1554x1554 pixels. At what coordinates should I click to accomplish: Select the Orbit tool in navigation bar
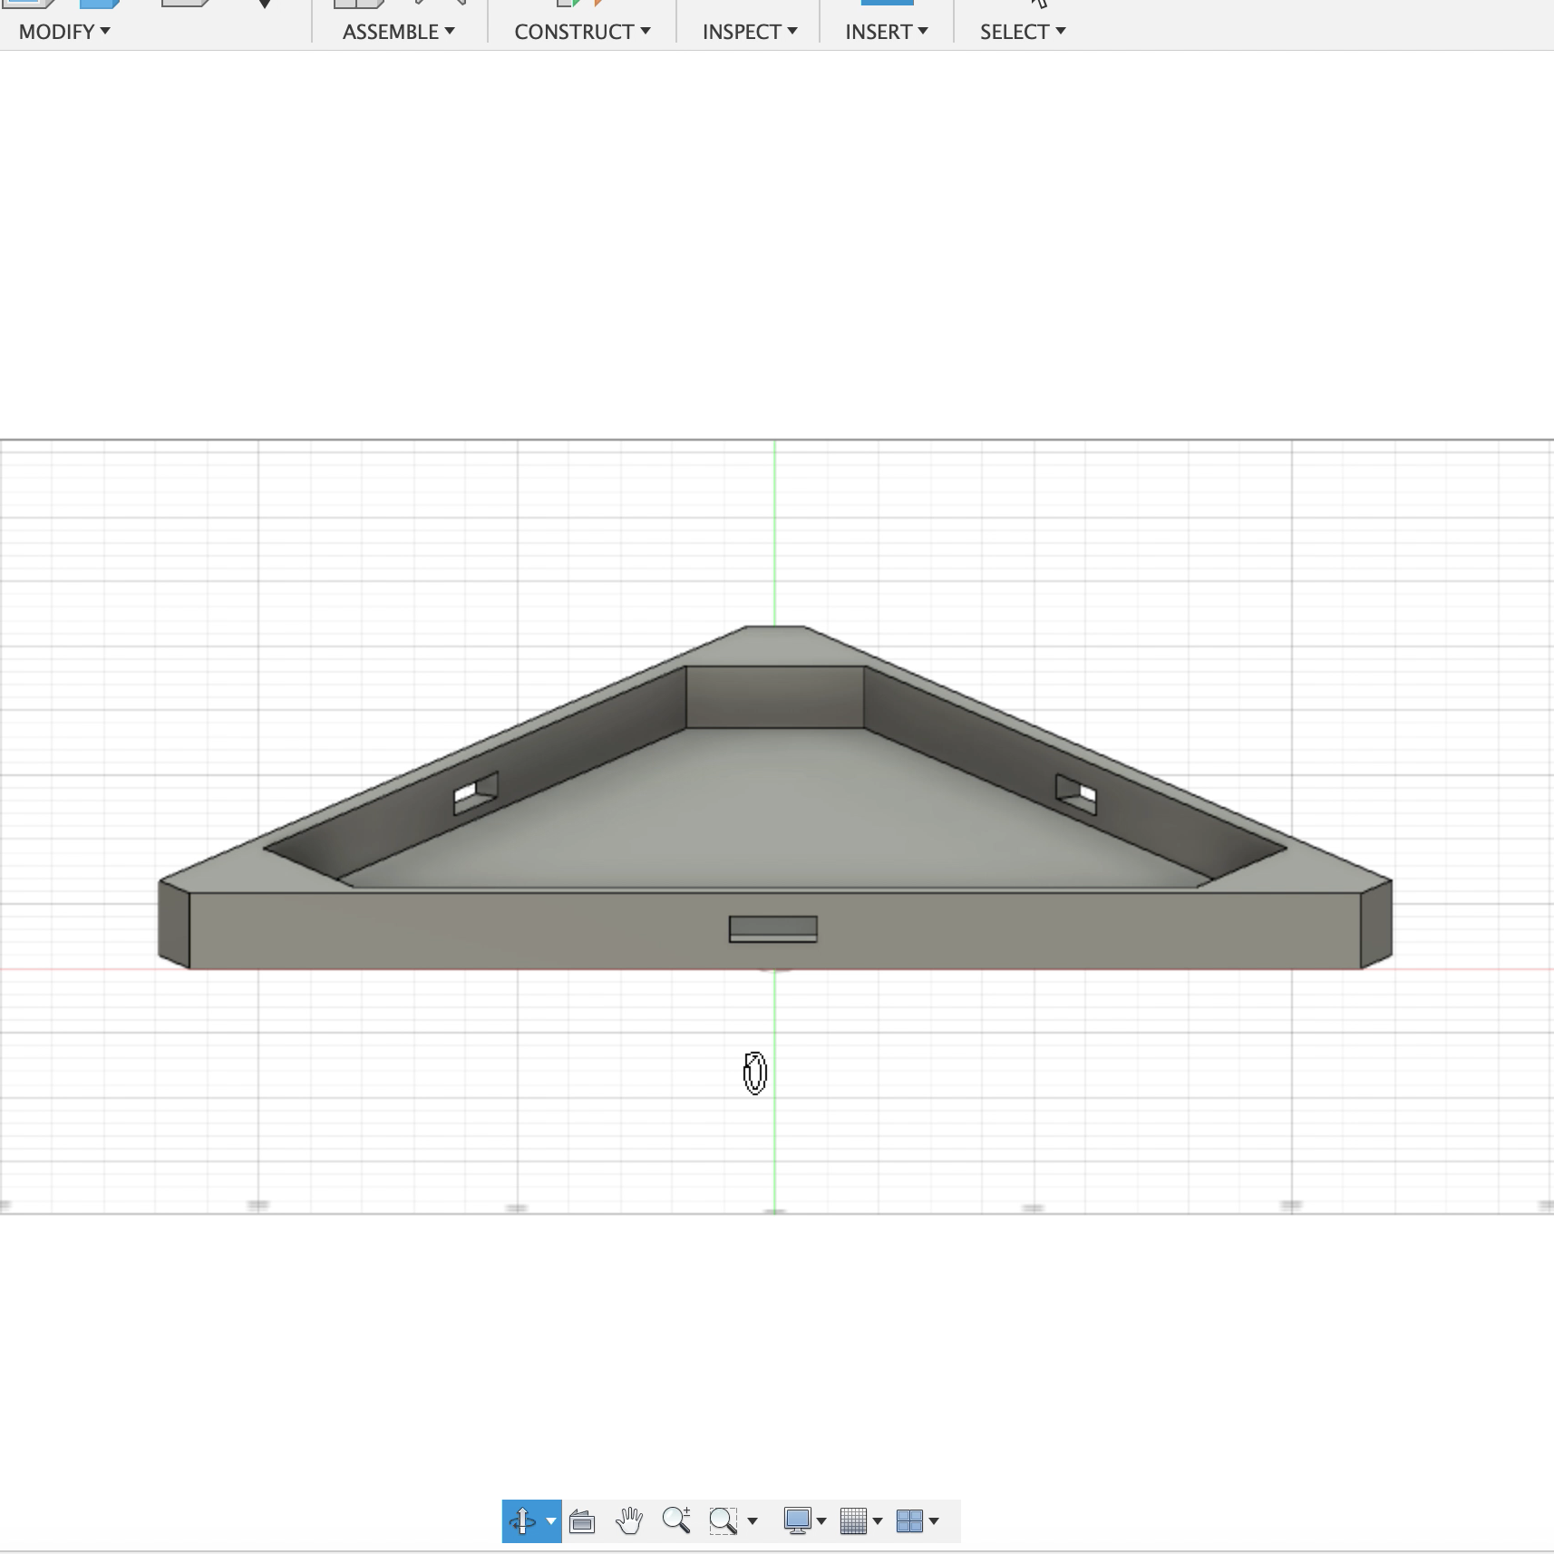click(x=523, y=1520)
